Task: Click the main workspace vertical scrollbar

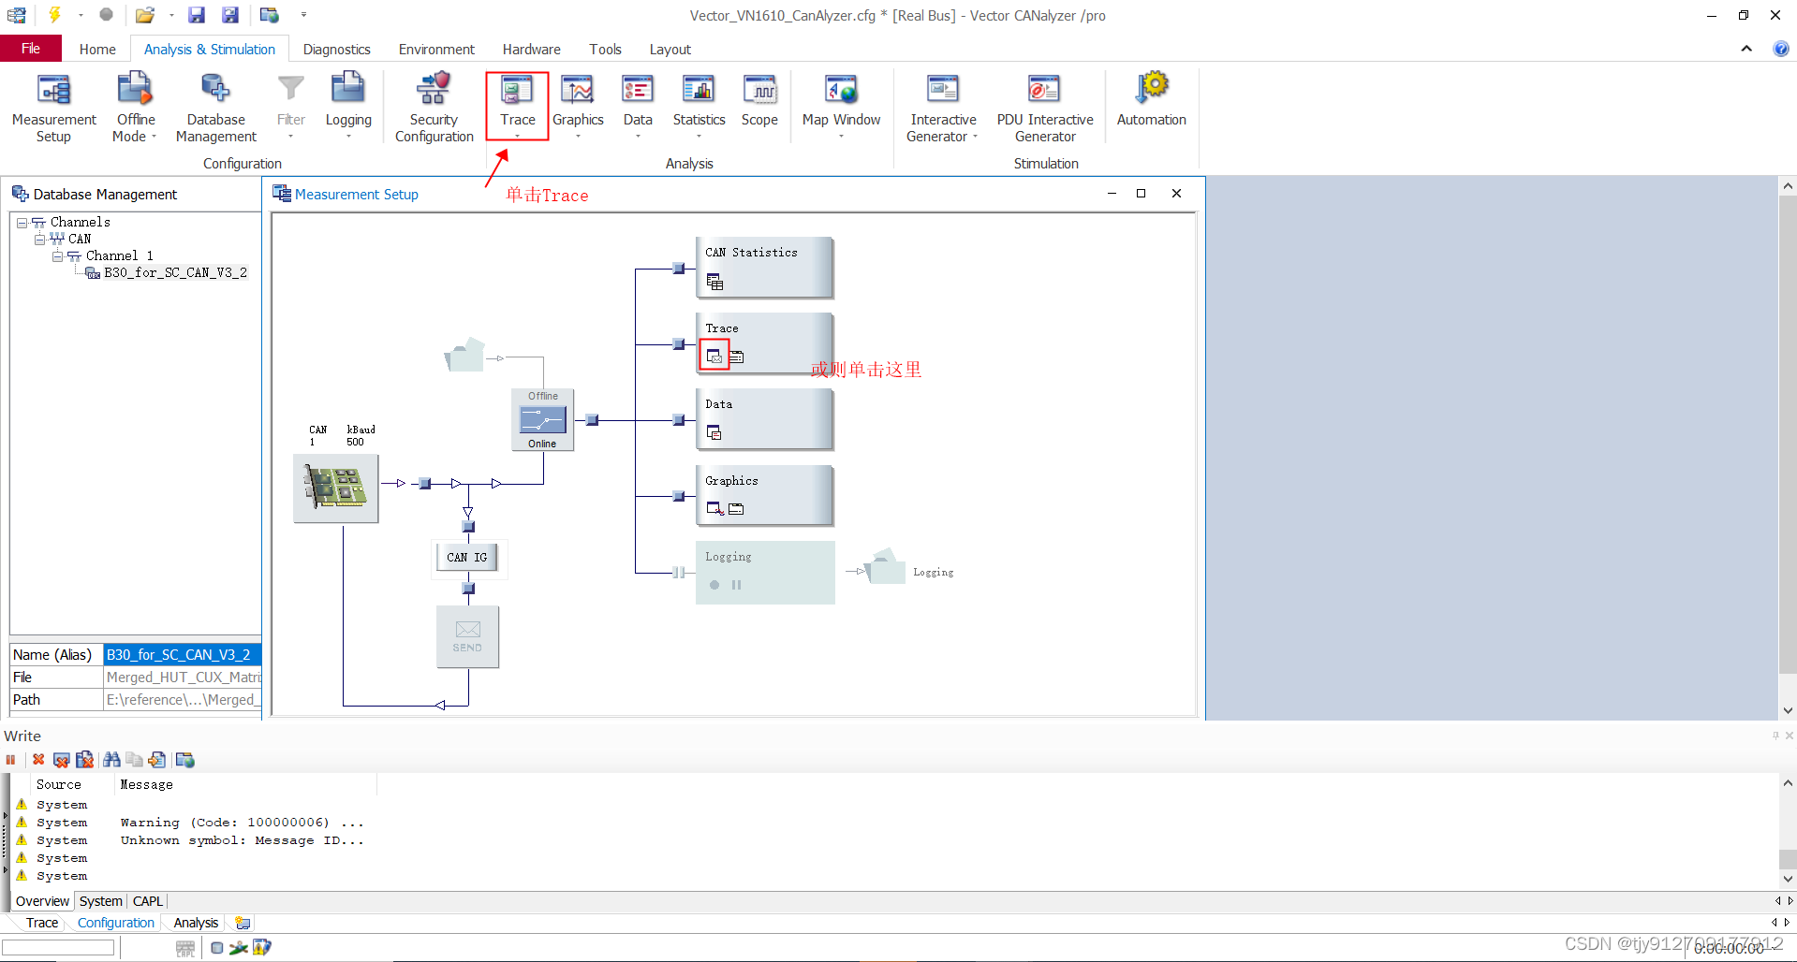Action: (1788, 434)
